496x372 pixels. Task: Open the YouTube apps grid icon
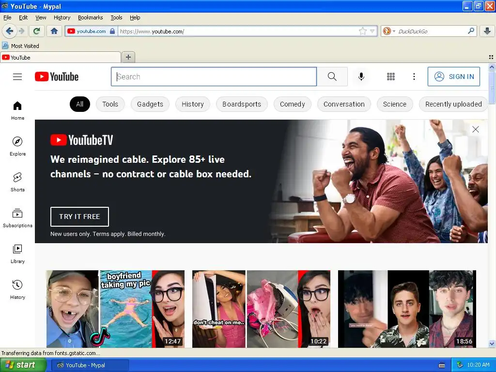click(x=391, y=77)
